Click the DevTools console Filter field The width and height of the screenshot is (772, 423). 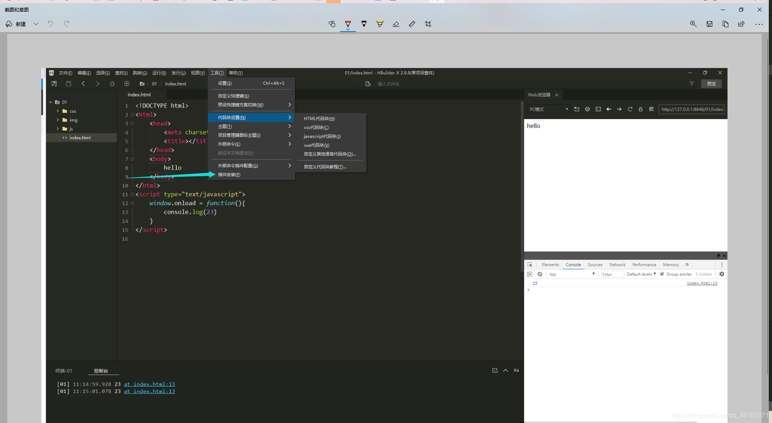tap(612, 274)
